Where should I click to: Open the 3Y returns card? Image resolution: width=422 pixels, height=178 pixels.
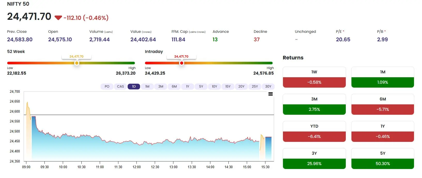[x=314, y=159]
